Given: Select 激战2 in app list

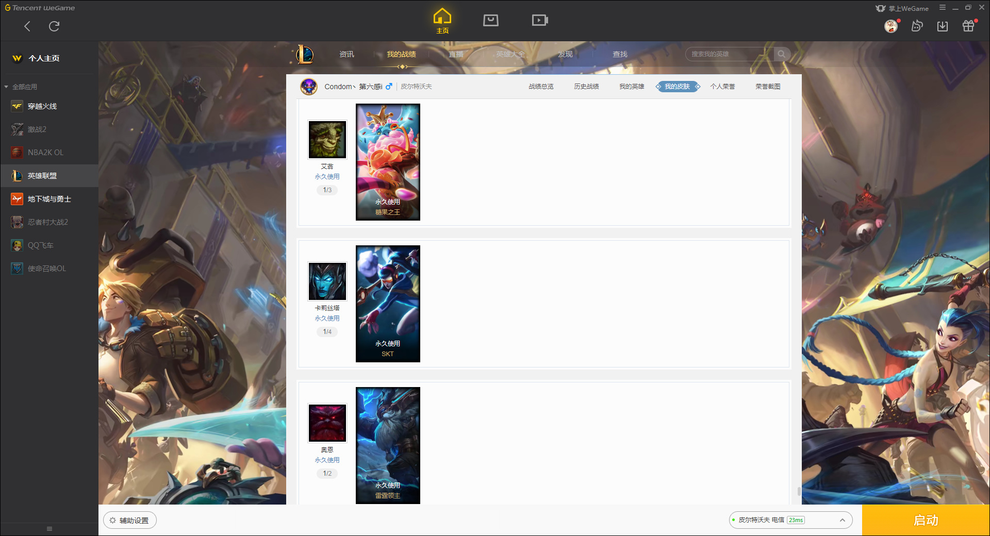Looking at the screenshot, I should 49,129.
